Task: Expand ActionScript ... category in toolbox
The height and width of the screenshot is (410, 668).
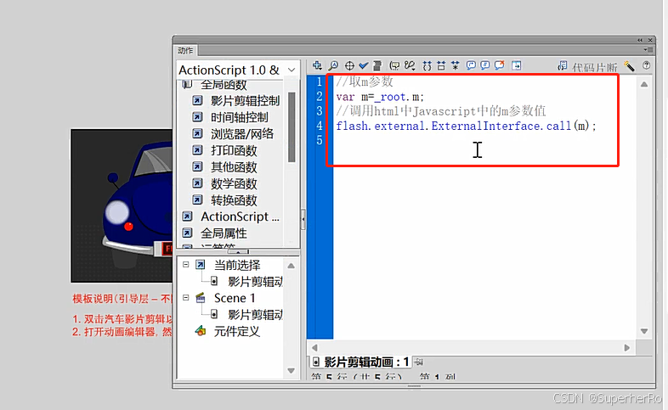Action: point(240,217)
